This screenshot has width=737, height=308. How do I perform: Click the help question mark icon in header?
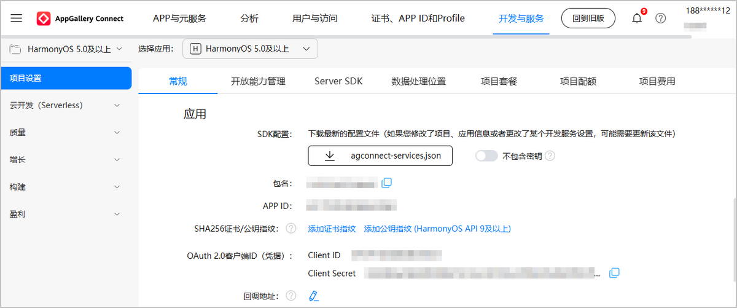pos(660,18)
